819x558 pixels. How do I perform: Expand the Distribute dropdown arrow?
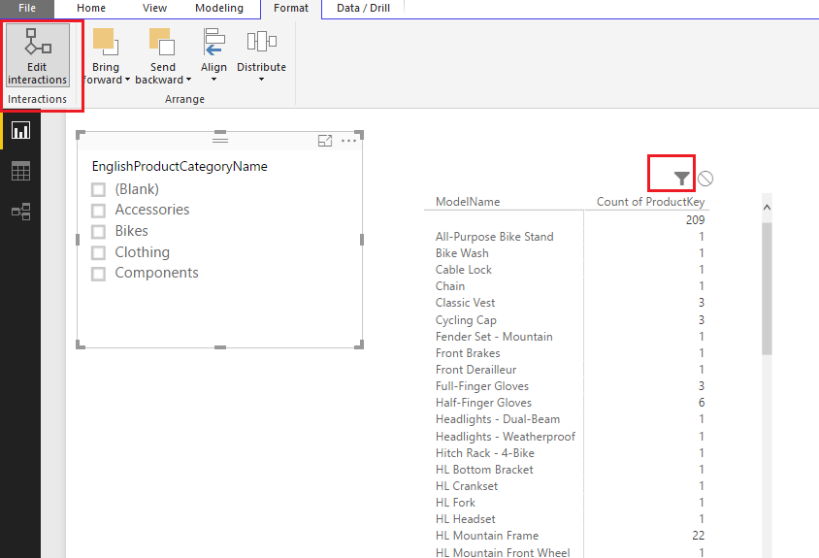click(x=262, y=80)
